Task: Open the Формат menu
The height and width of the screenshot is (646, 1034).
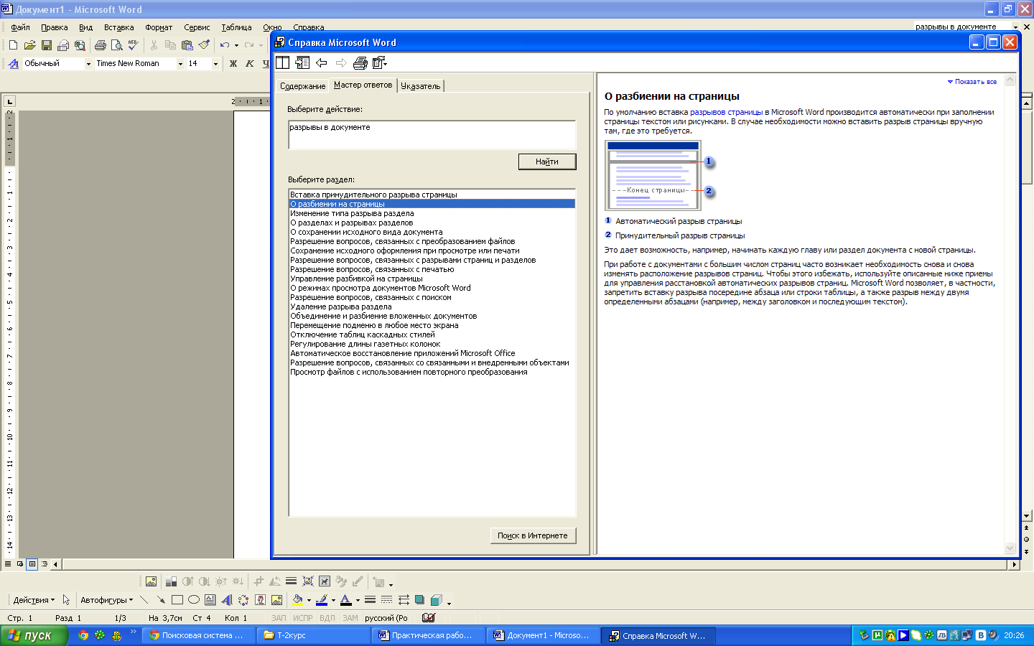Action: 159,27
